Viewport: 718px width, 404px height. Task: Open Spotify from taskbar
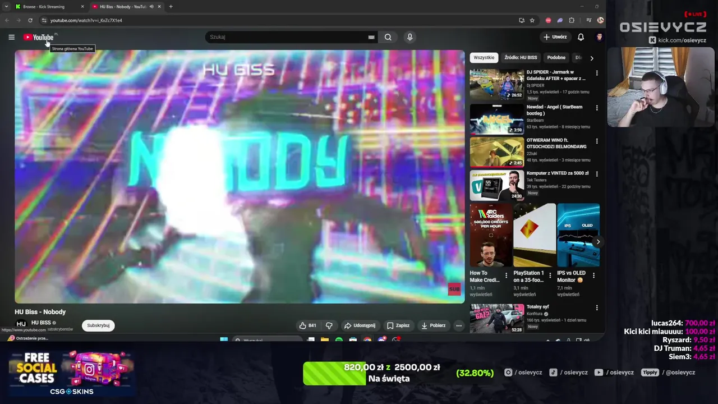point(339,339)
